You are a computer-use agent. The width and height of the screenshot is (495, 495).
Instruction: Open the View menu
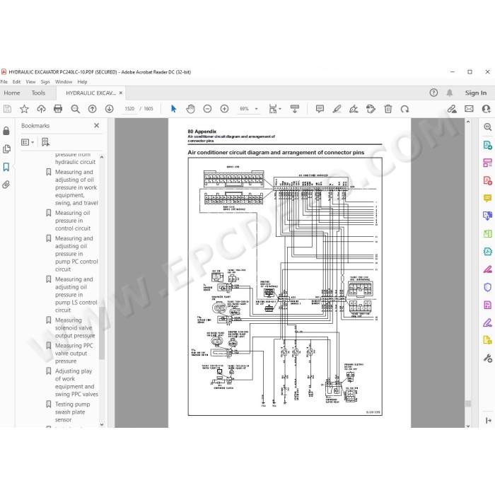(30, 82)
